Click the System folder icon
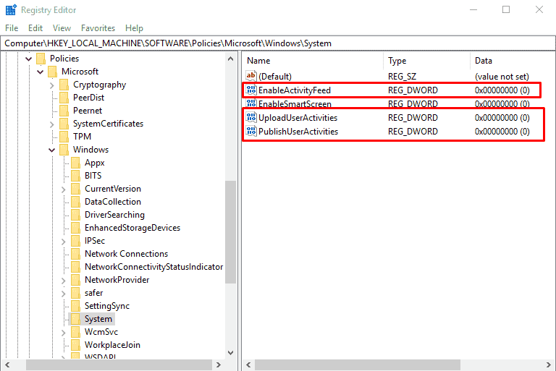556x371 pixels. [75, 319]
